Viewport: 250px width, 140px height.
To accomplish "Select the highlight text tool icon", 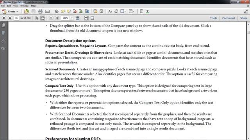I will [69, 11].
